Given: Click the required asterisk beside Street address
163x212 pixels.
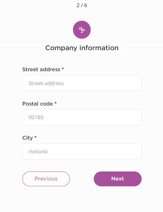Looking at the screenshot, I should pyautogui.click(x=63, y=68).
